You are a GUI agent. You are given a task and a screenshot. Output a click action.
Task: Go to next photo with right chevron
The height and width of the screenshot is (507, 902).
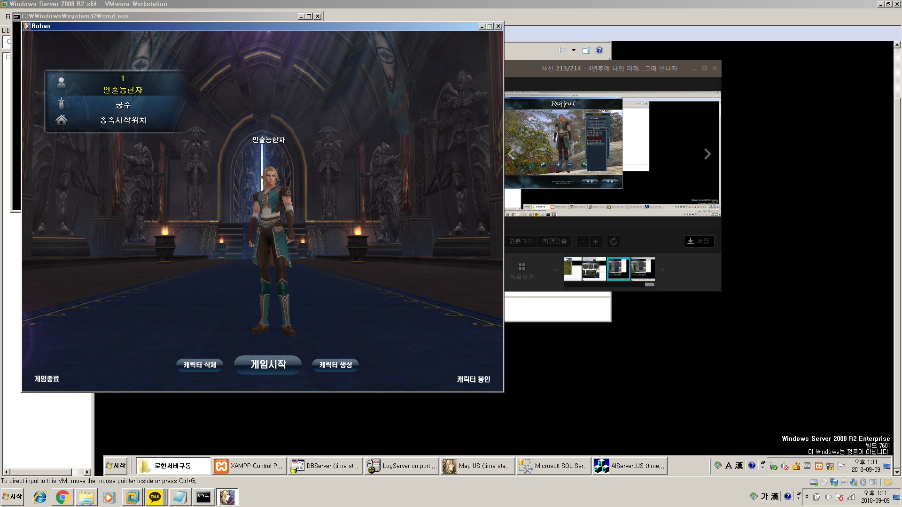708,154
